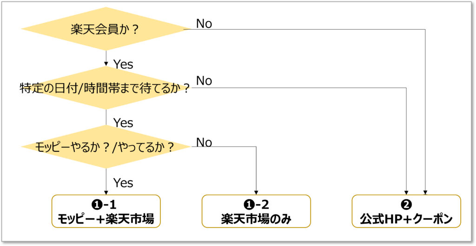
Task: Click the モッピー+楽天市場 result text
Action: click(x=106, y=219)
